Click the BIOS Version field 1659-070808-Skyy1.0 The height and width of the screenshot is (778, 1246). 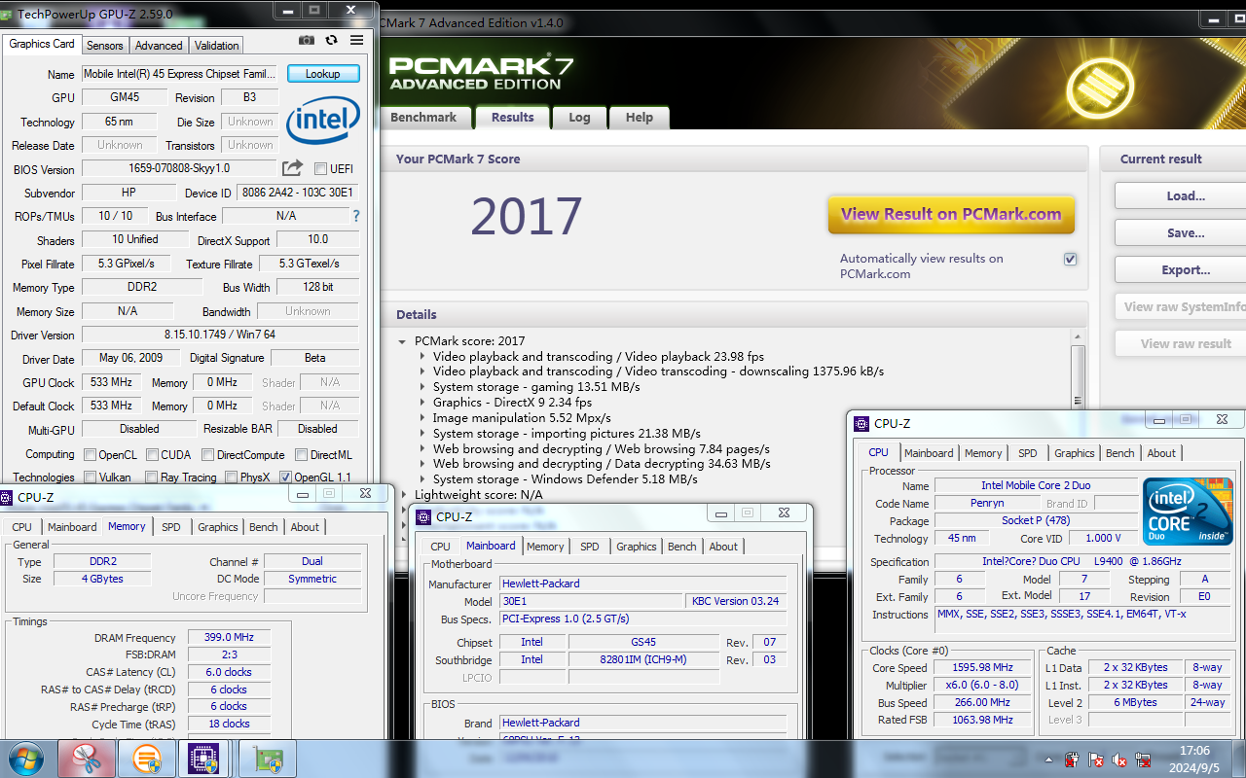click(x=179, y=168)
